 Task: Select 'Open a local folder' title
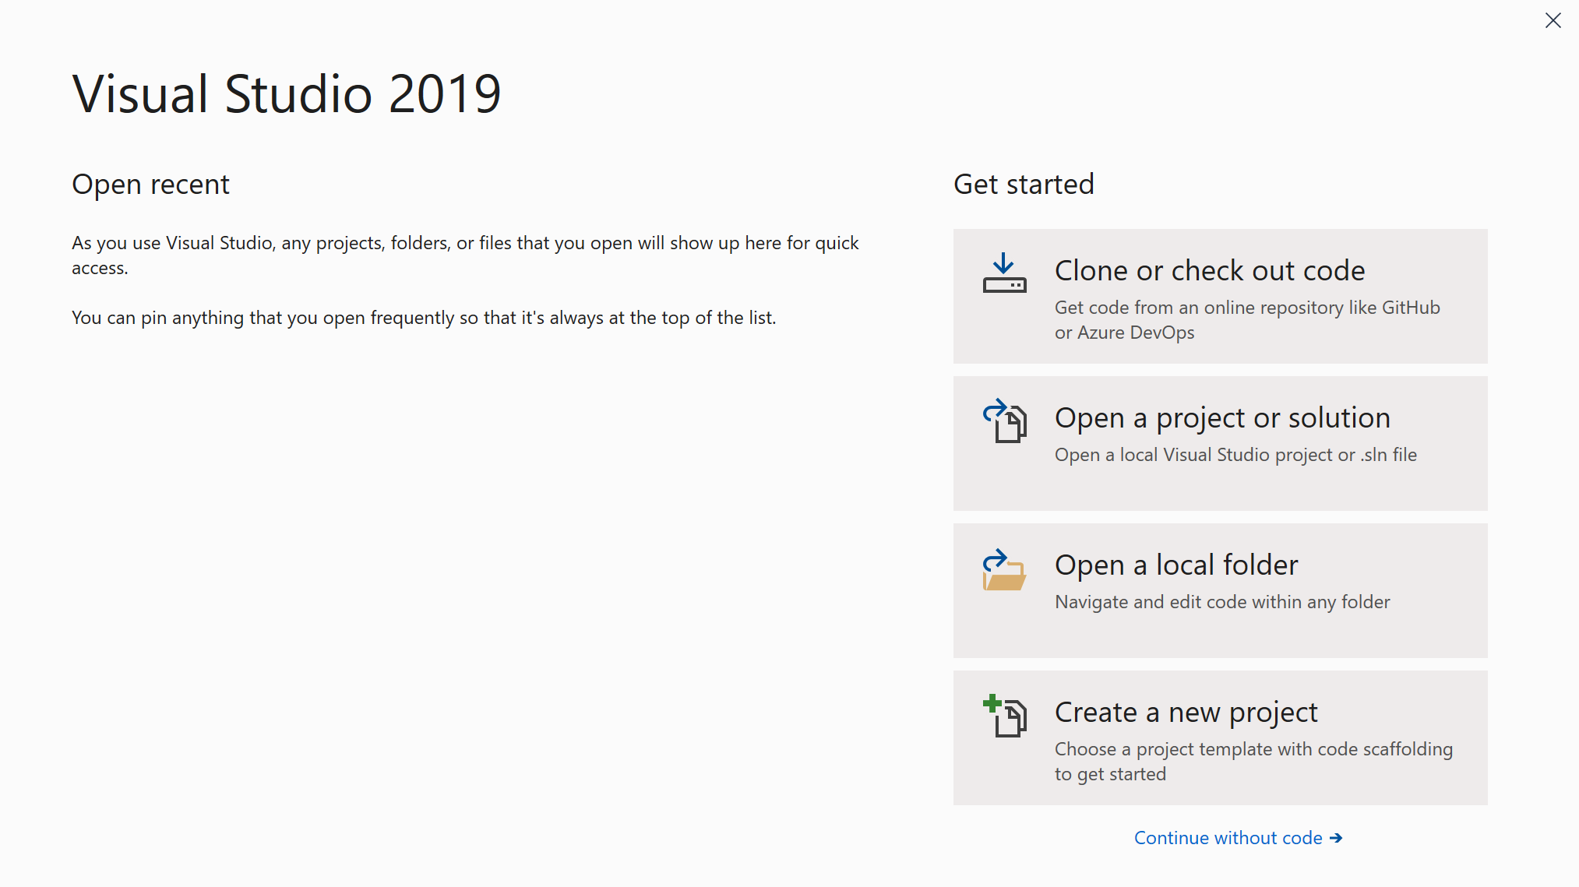[1176, 565]
